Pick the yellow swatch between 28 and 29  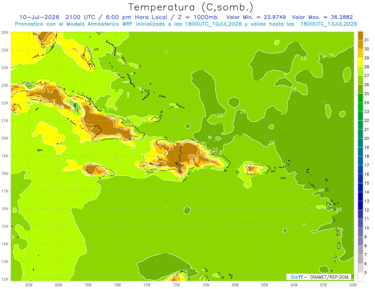(360, 62)
